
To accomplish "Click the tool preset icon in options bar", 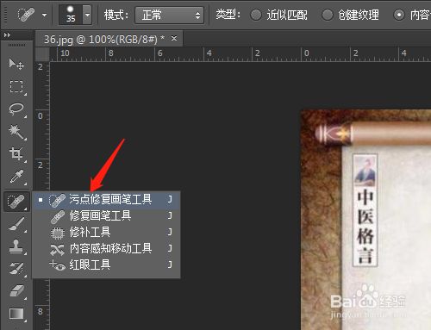I will 27,15.
